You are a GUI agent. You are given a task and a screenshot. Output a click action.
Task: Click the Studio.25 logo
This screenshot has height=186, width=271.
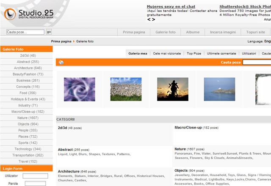coord(29,14)
